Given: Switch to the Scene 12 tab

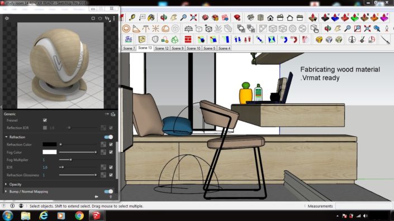Looking at the screenshot, I should click(x=162, y=48).
